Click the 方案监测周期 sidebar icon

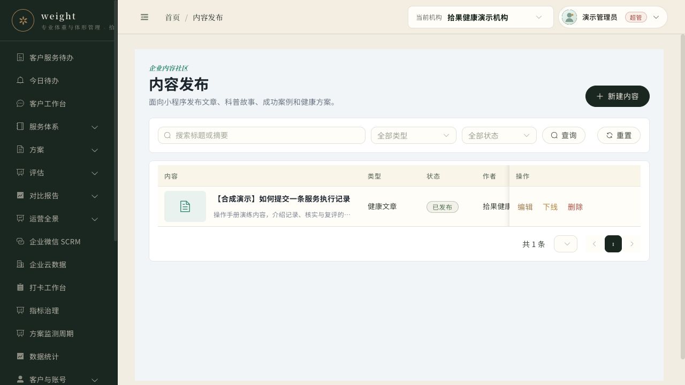point(20,333)
